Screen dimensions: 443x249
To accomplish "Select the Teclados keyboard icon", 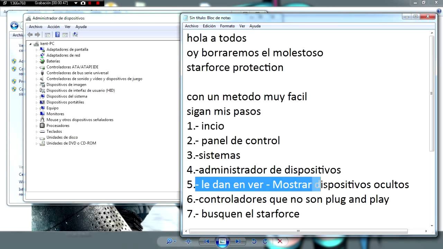I will pyautogui.click(x=42, y=131).
